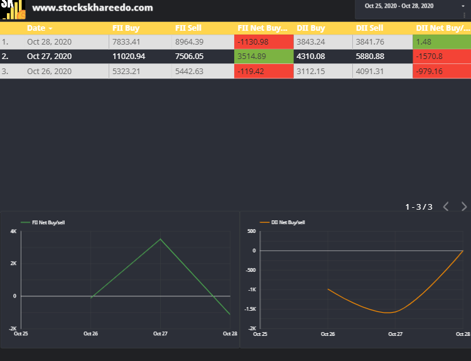Image resolution: width=471 pixels, height=361 pixels.
Task: Click the FII chart peak at Oct 27
Action: [x=160, y=239]
